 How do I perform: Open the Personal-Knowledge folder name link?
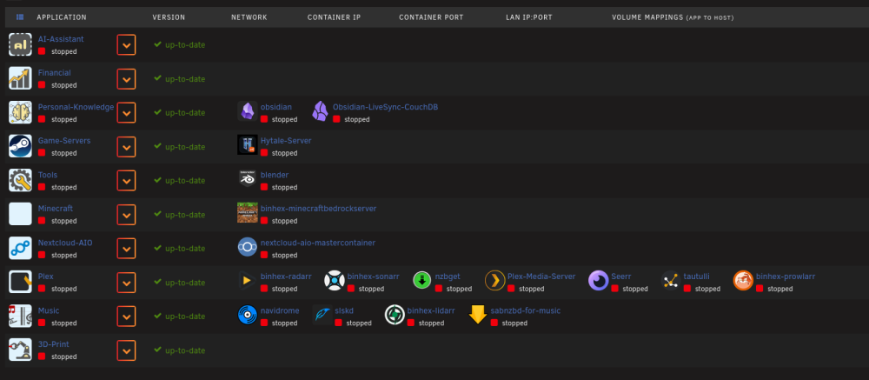[x=76, y=107]
